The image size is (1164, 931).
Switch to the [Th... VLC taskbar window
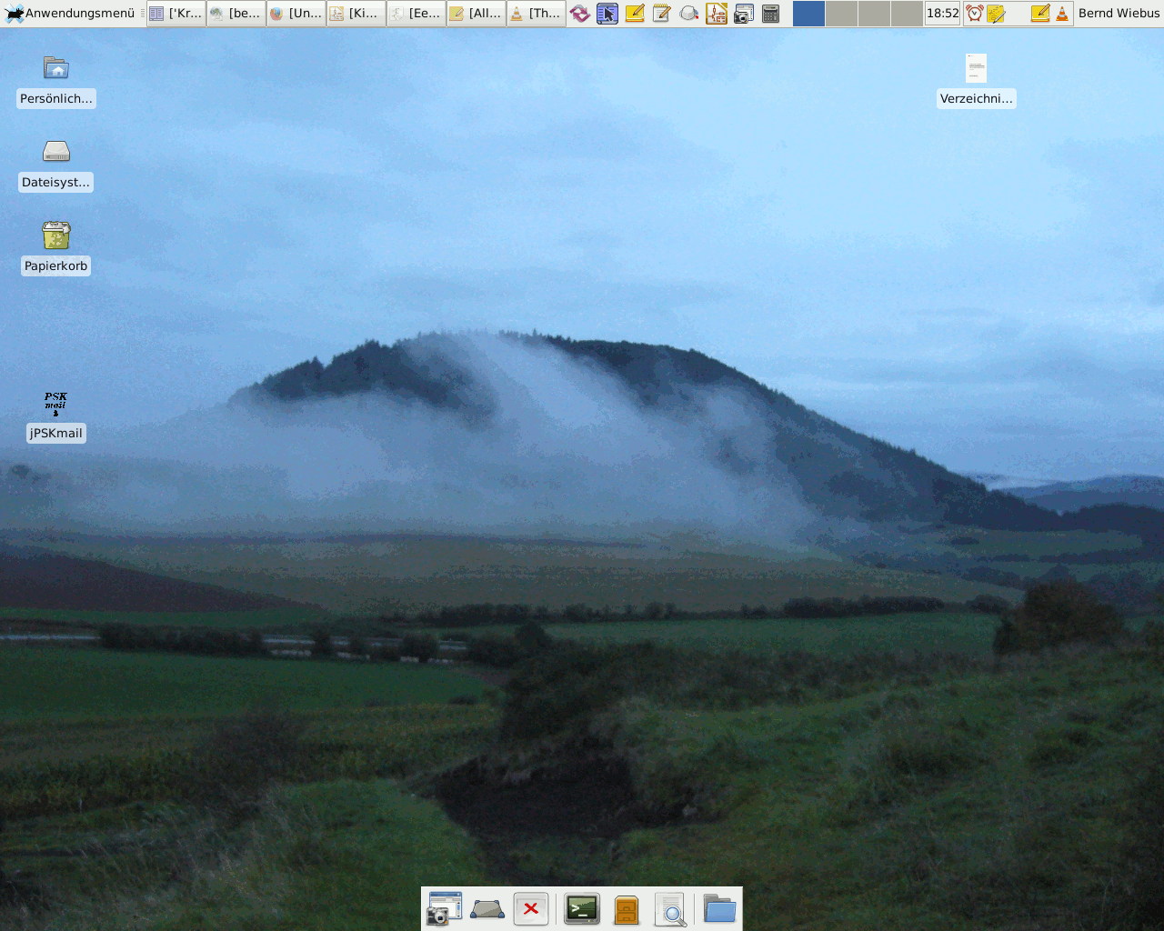[537, 13]
